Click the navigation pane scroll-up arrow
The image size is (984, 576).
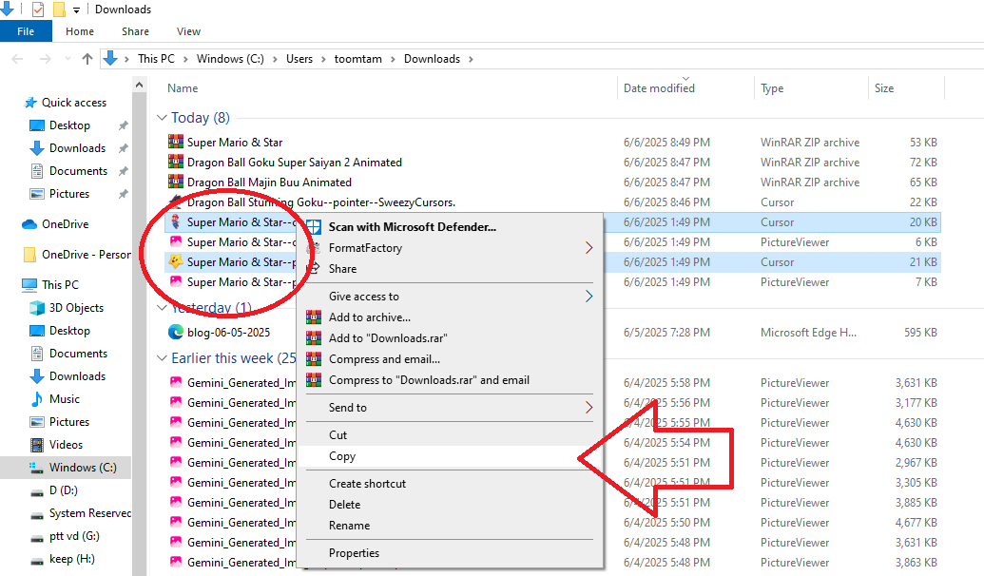[140, 85]
